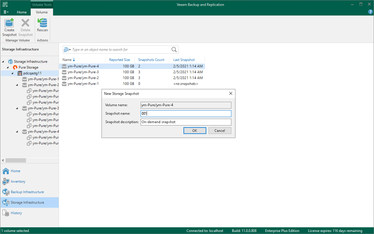Sort by the Snapshots Count column header

151,60
